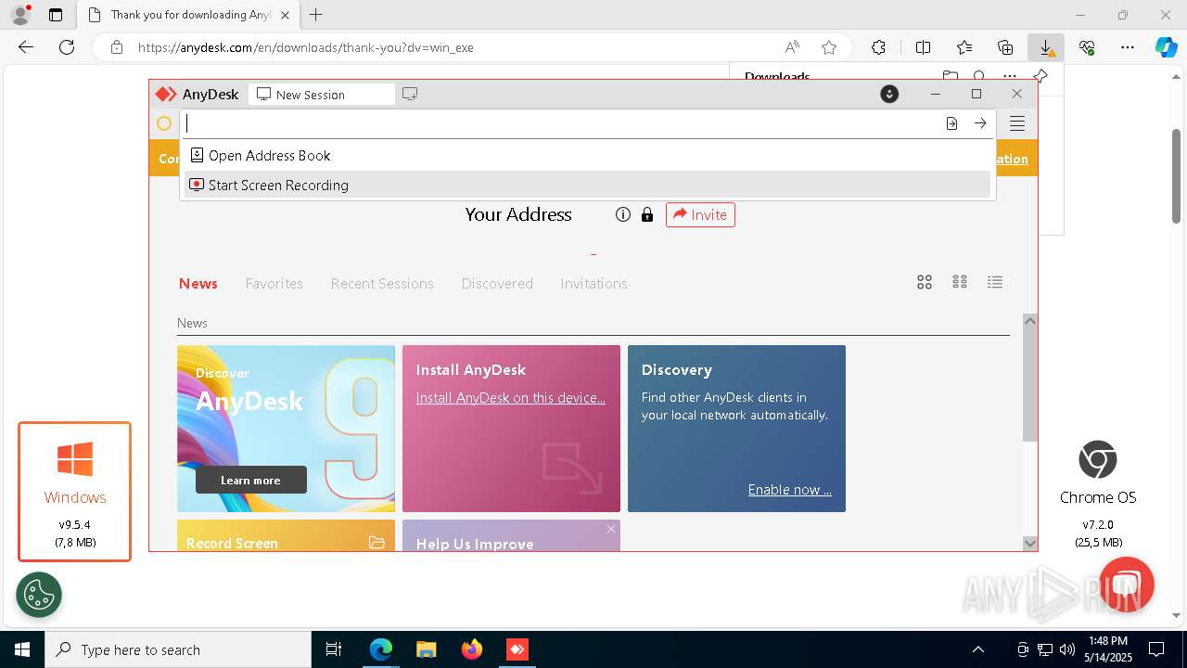Select Start Screen Recording from the dropdown
Screen dimensions: 1187x668
click(588, 185)
